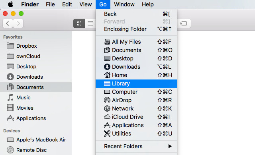Image resolution: width=255 pixels, height=155 pixels.
Task: Click the Applications icon in Go menu
Action: tap(107, 125)
